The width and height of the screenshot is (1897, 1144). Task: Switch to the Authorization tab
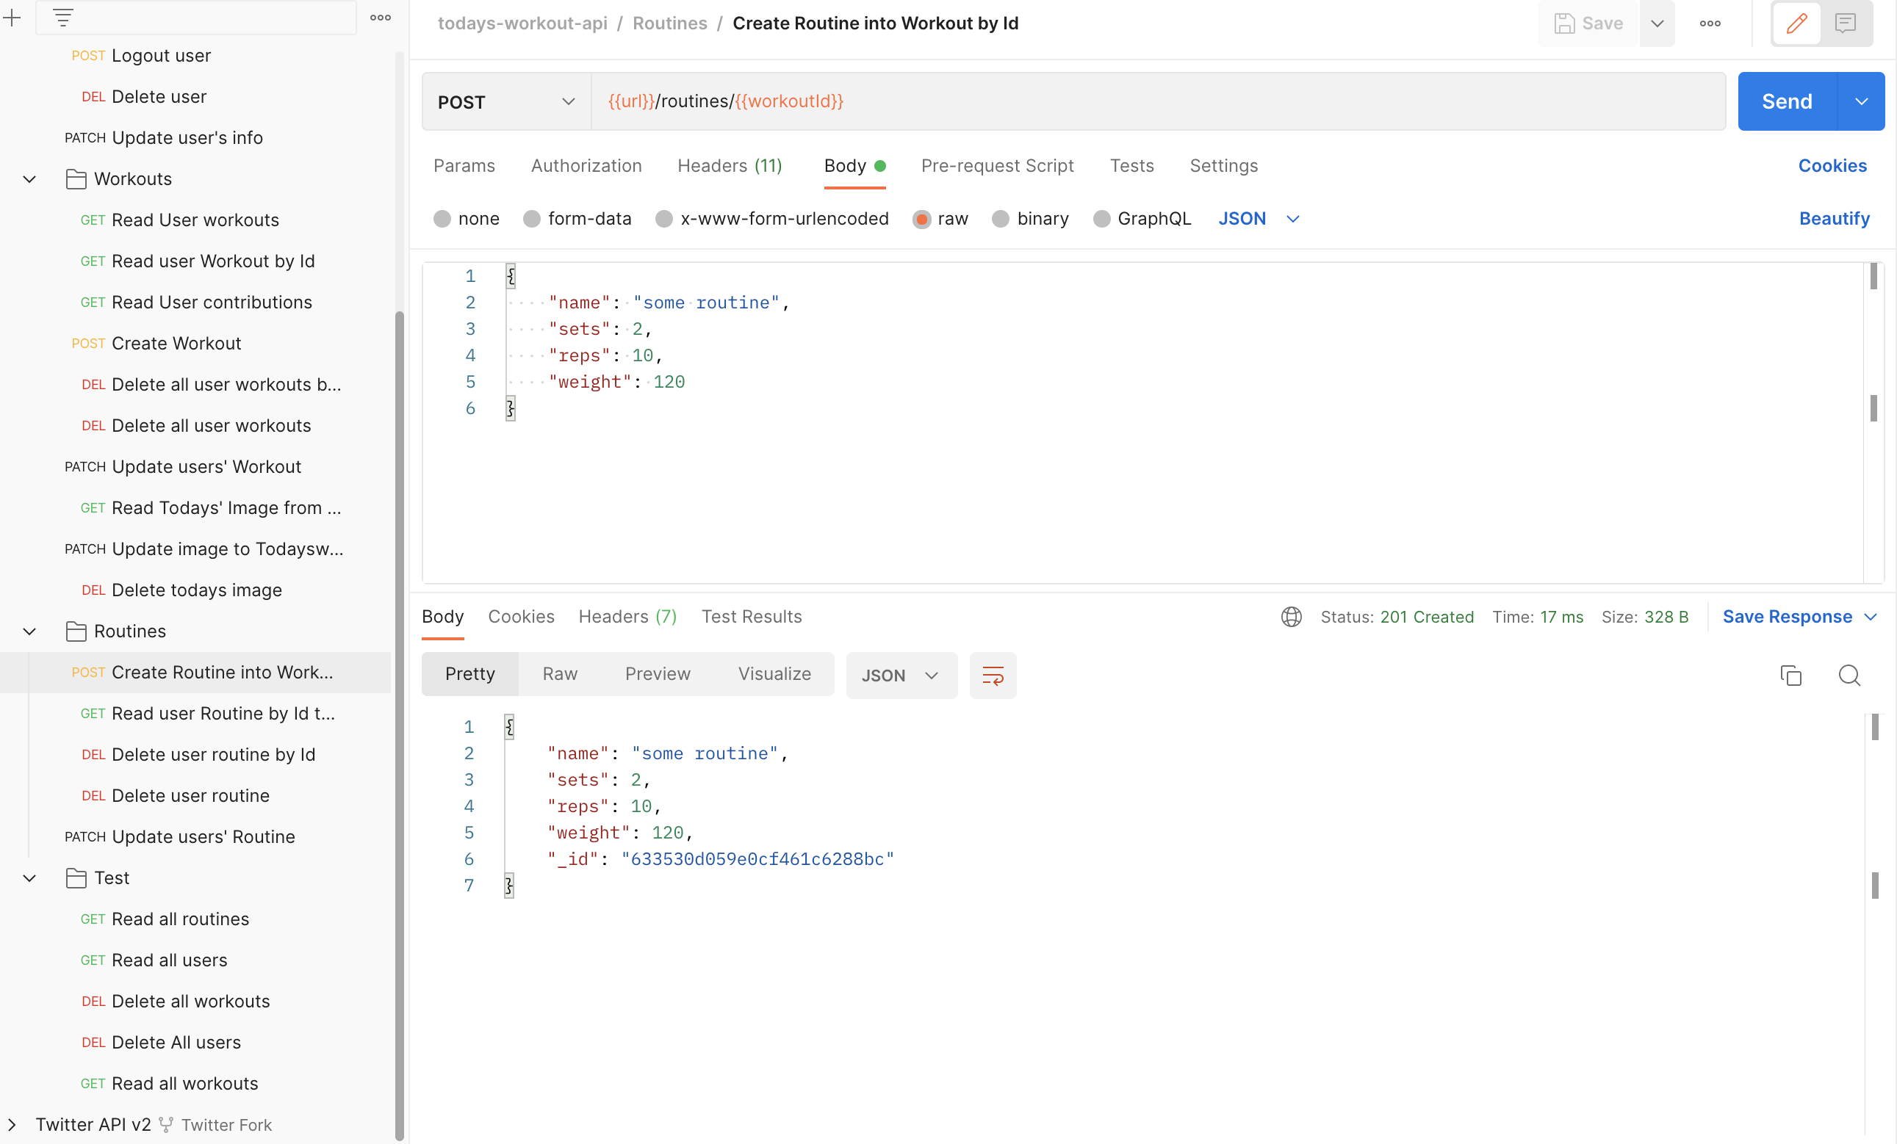pyautogui.click(x=586, y=165)
